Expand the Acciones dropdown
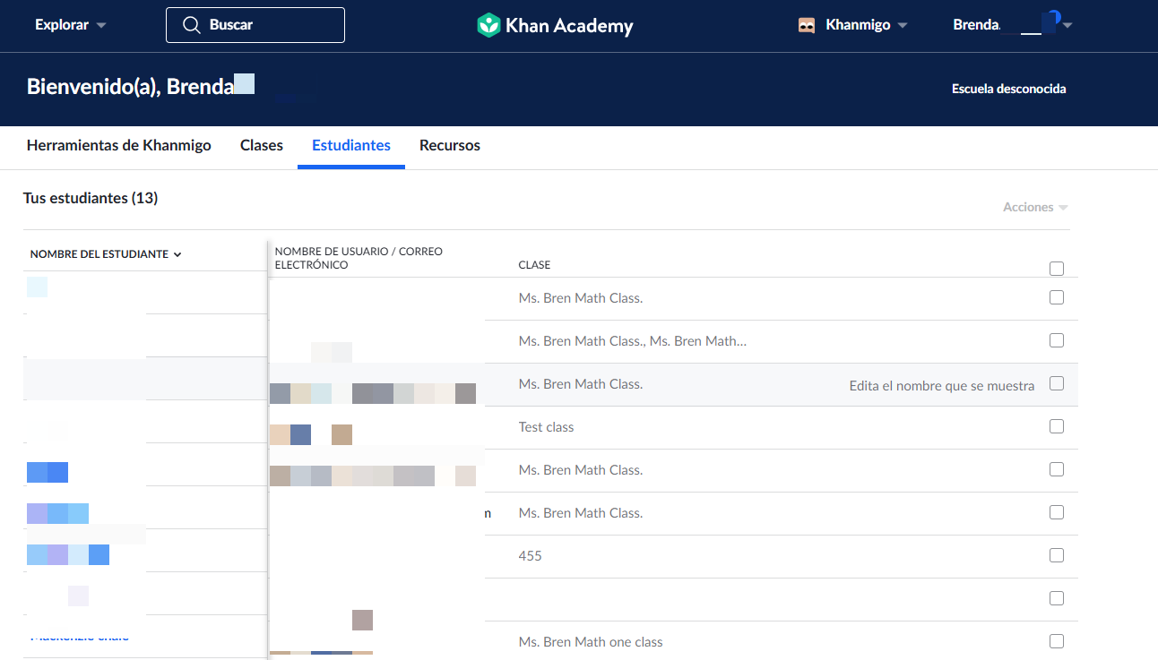This screenshot has height=660, width=1158. pyautogui.click(x=1035, y=207)
